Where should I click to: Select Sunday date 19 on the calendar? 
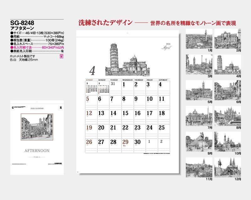91,131
